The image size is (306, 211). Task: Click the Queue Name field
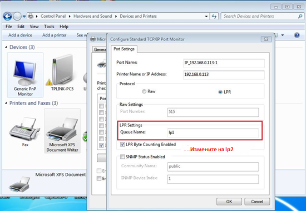[x=213, y=132]
